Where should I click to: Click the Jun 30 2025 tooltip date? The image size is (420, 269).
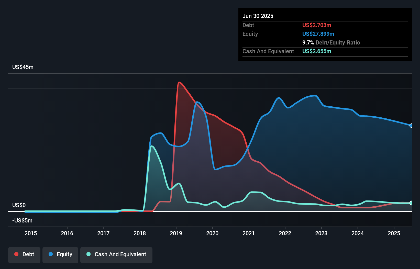point(258,16)
